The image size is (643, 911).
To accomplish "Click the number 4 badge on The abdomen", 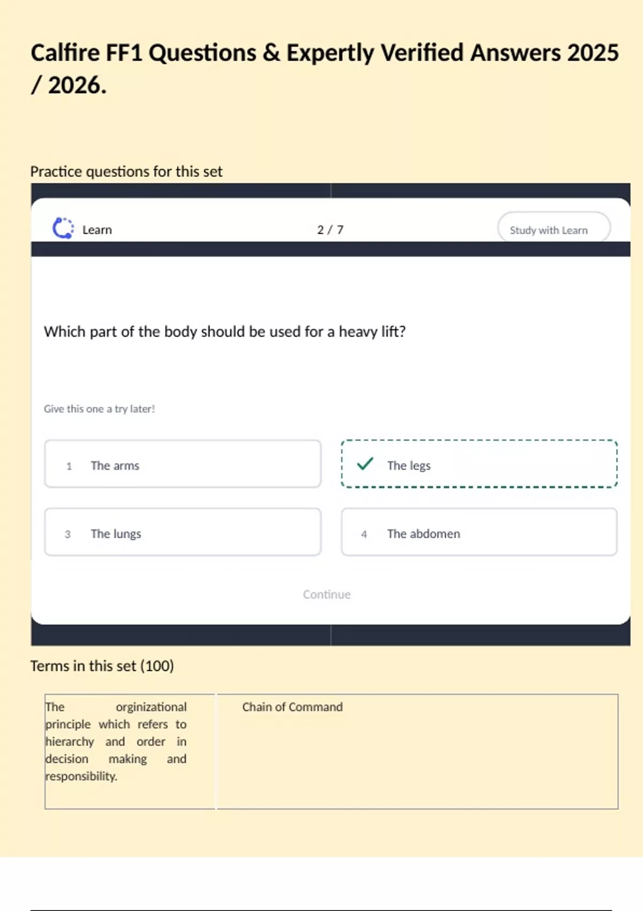I will point(364,534).
